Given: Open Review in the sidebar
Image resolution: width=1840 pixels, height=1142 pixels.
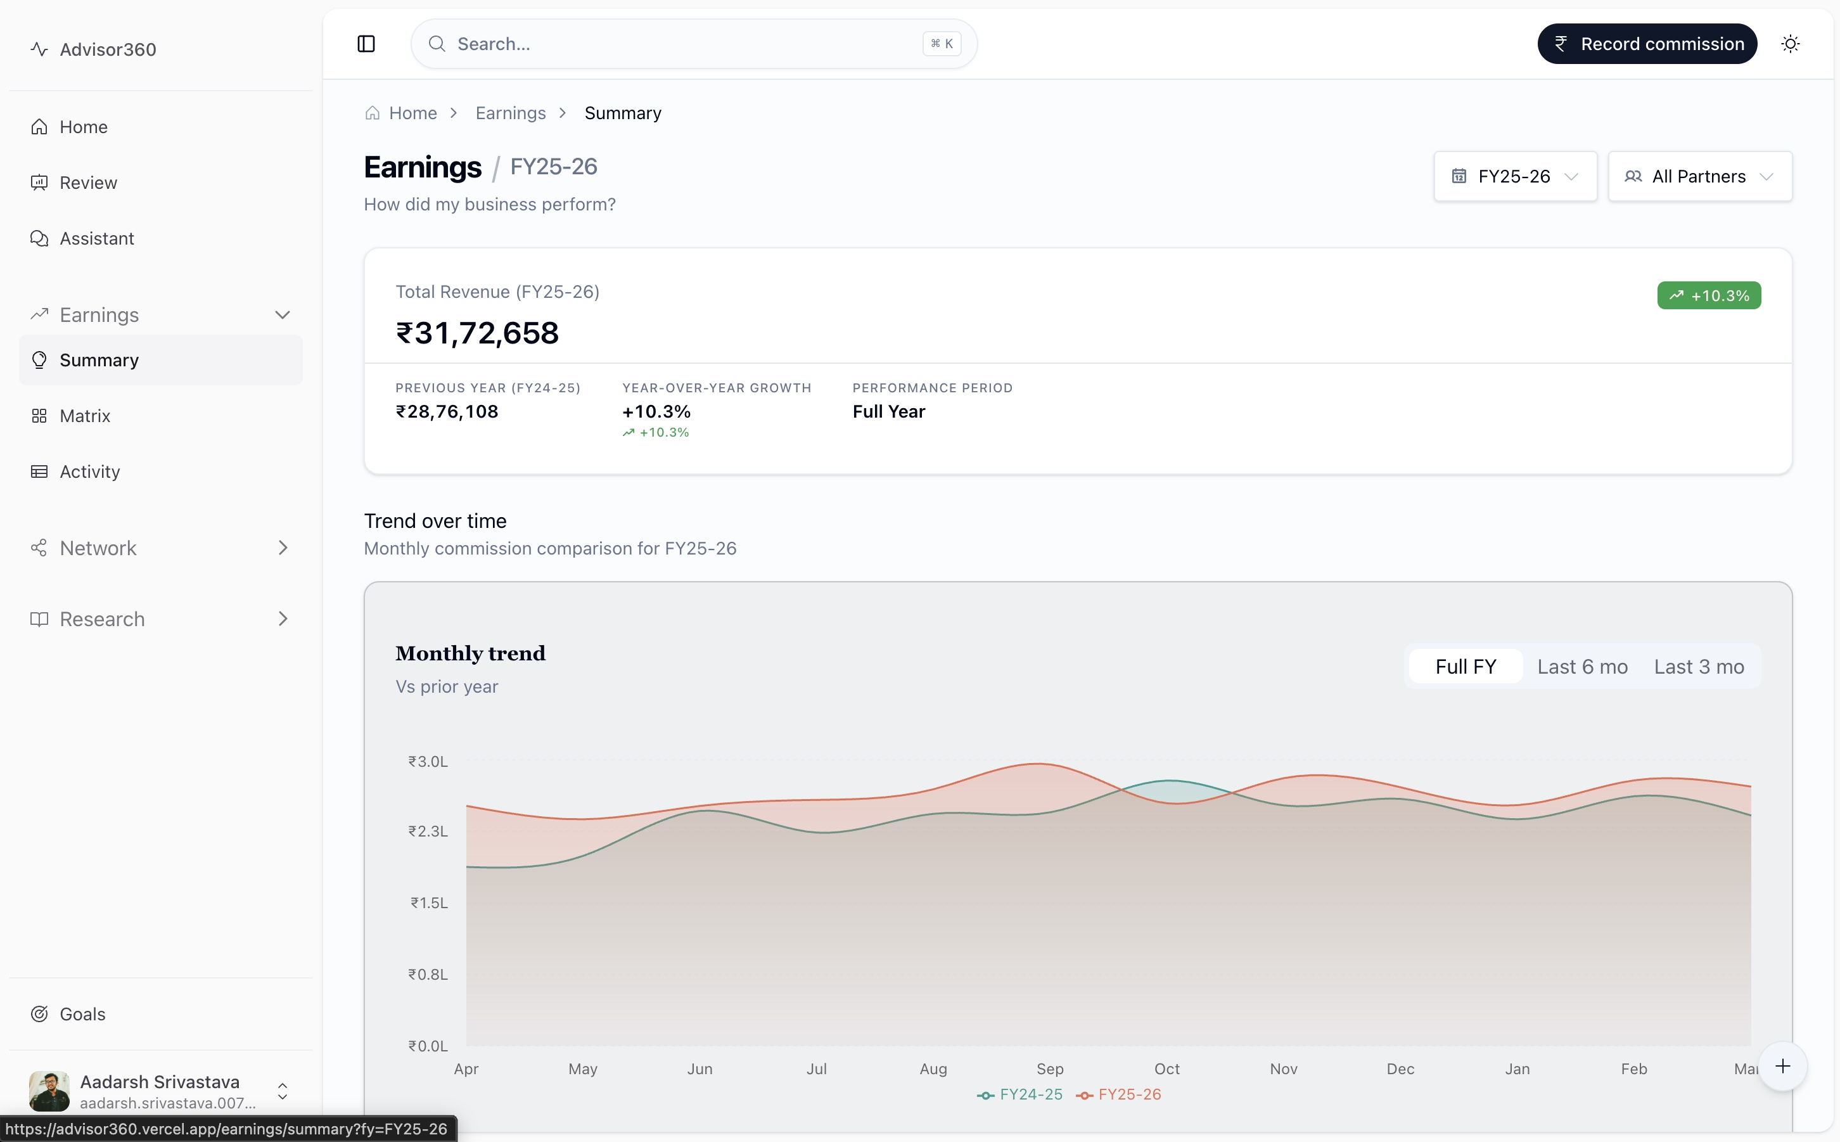Looking at the screenshot, I should 161,183.
